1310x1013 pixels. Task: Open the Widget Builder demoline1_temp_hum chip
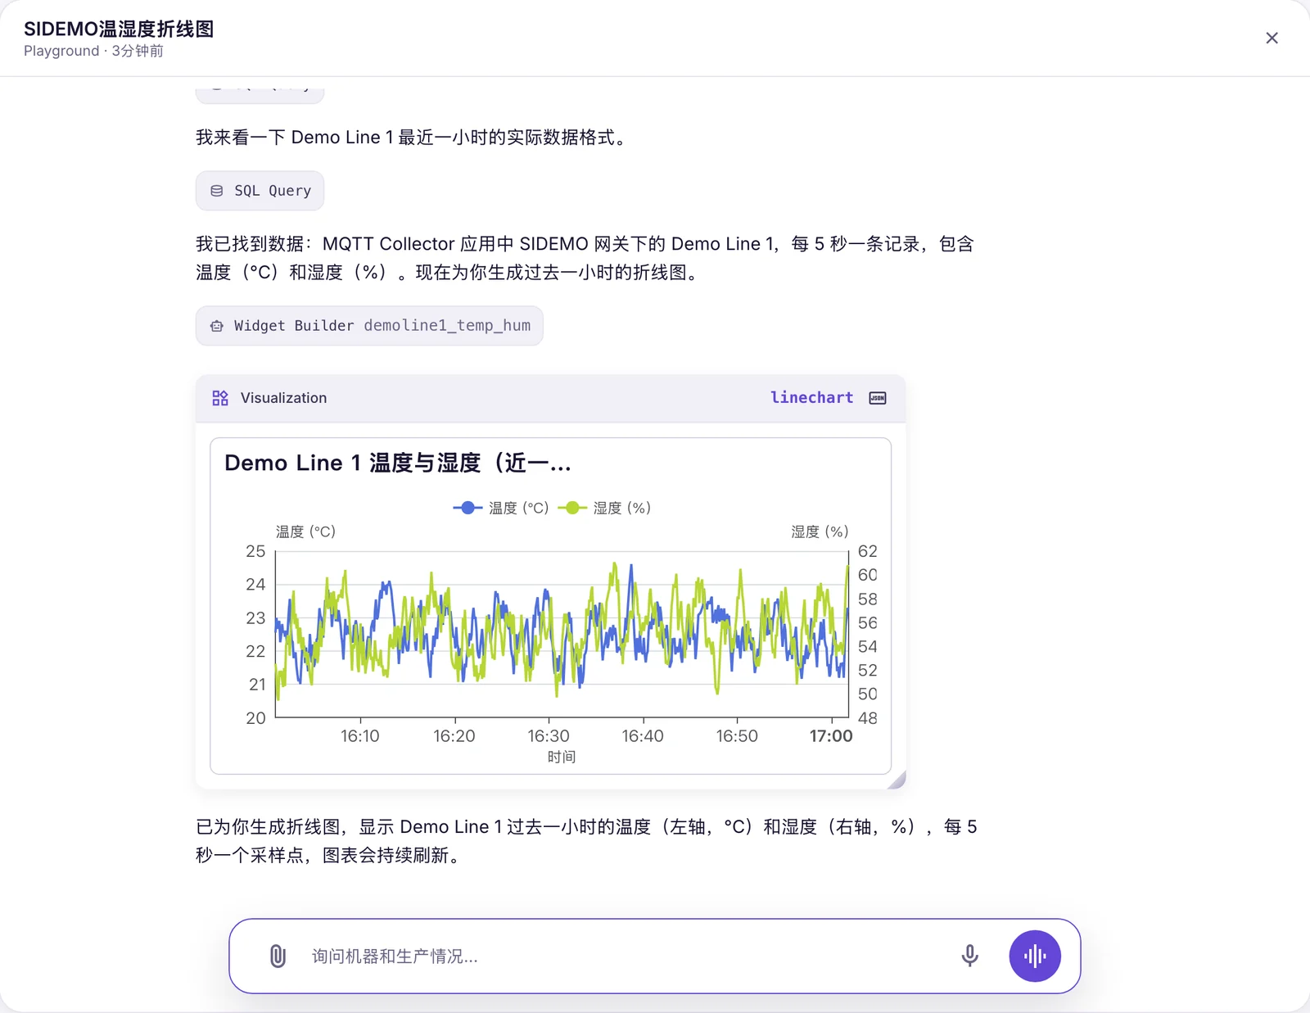tap(369, 326)
